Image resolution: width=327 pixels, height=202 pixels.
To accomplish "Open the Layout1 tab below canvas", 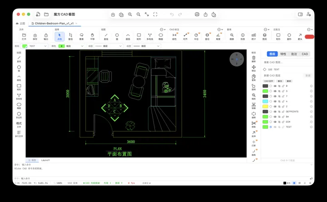I will [x=45, y=160].
